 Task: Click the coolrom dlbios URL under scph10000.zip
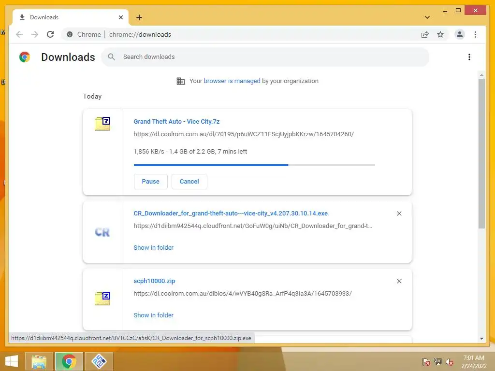(243, 293)
